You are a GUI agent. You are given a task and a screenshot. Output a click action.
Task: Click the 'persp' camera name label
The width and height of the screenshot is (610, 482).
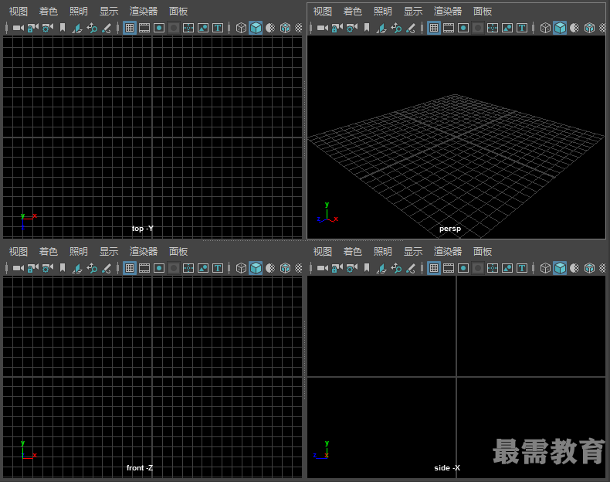(x=450, y=229)
